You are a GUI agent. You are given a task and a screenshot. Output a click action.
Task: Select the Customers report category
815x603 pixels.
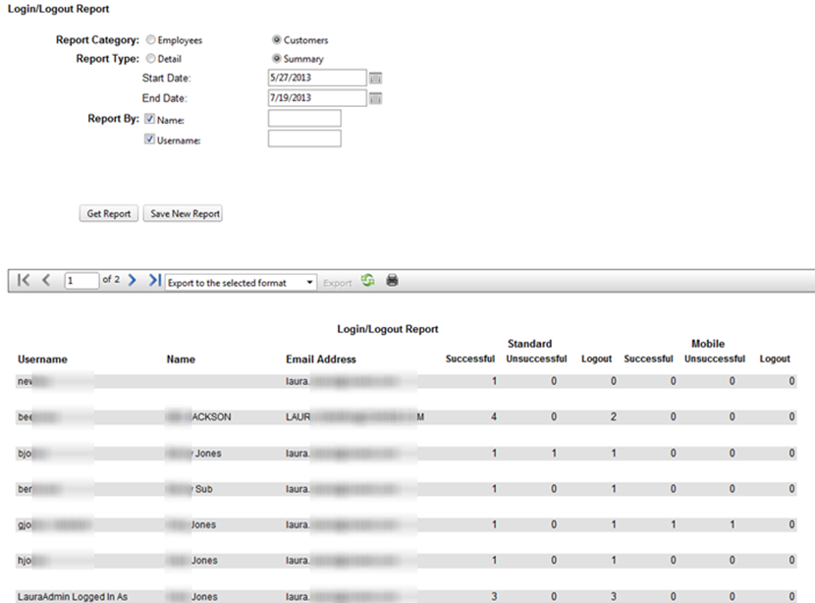[277, 40]
